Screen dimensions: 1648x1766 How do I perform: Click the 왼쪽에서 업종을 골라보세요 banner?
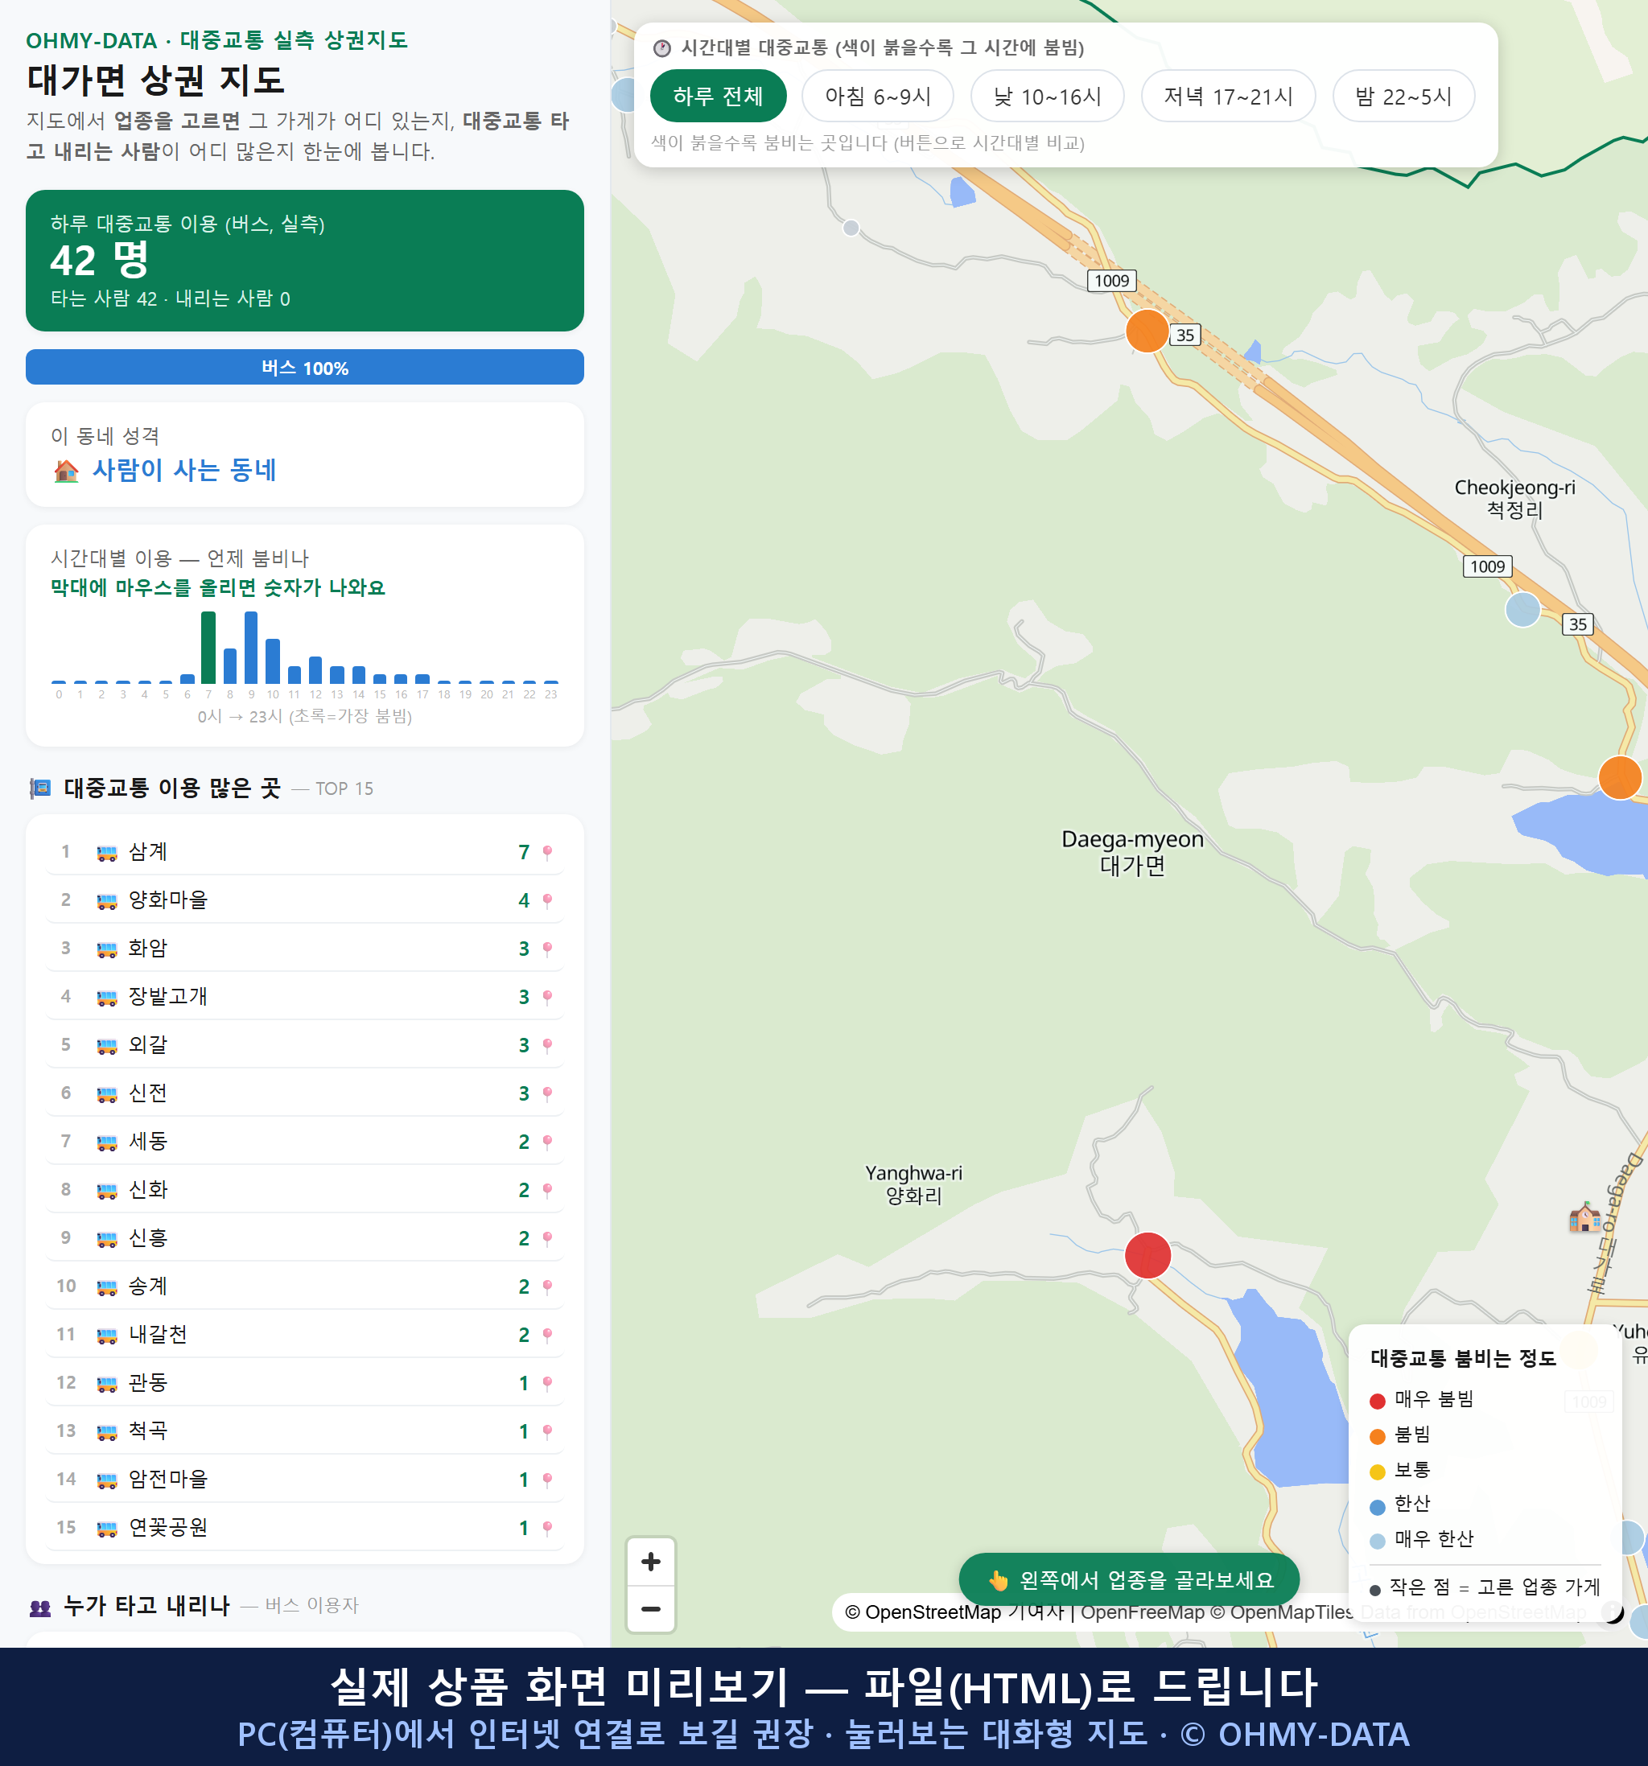(x=1128, y=1579)
